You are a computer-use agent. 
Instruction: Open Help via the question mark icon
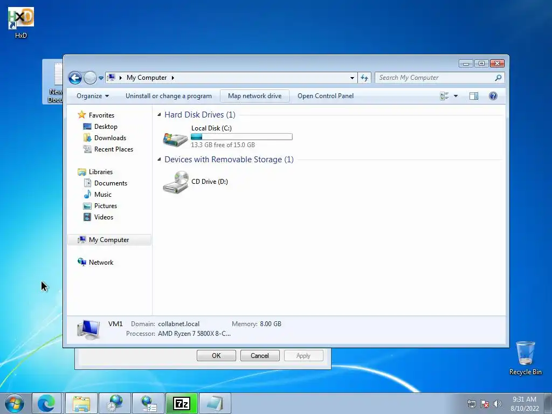tap(493, 96)
